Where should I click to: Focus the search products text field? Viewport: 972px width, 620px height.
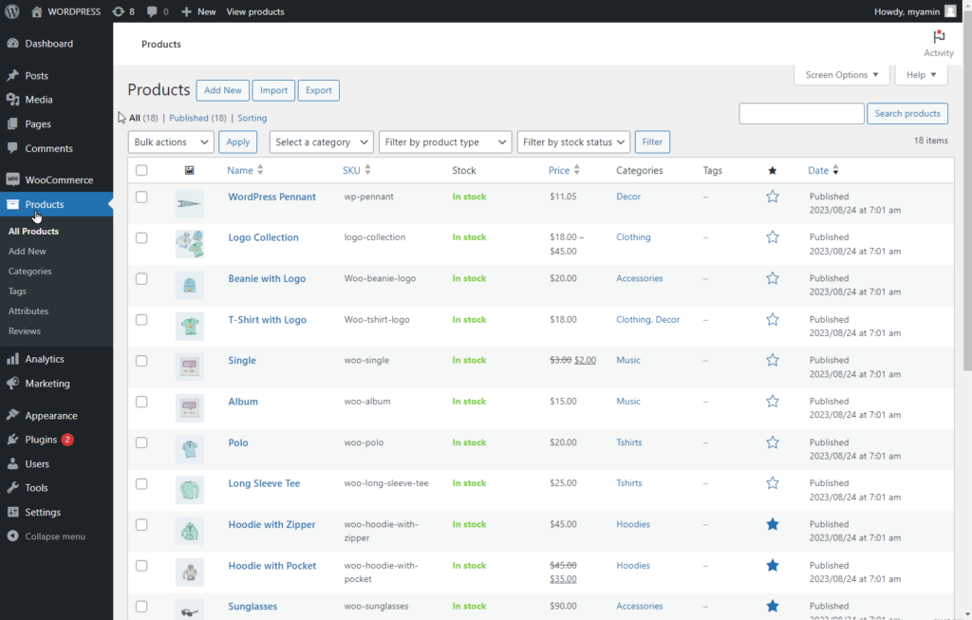[x=801, y=113]
